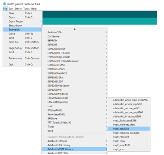Open the Adafruit GFX Library examples

(75, 145)
